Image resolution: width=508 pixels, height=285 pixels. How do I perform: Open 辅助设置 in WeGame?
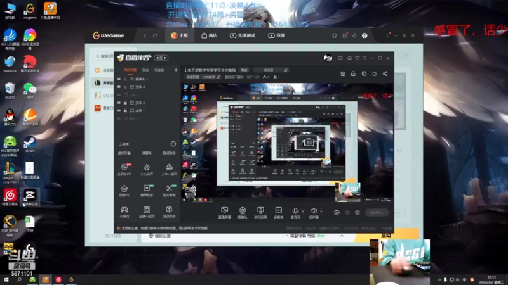pos(159,236)
